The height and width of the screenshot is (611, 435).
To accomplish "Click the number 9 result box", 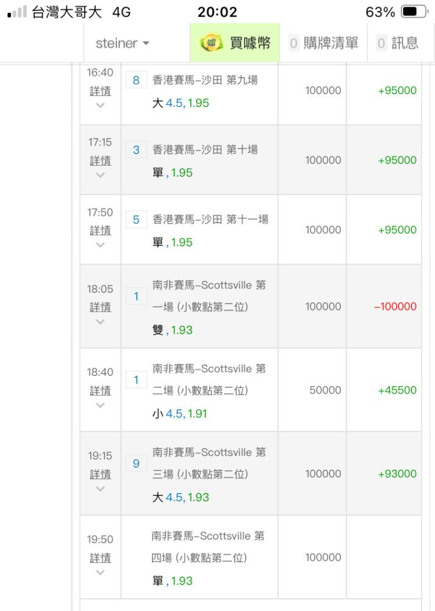I will (x=136, y=464).
